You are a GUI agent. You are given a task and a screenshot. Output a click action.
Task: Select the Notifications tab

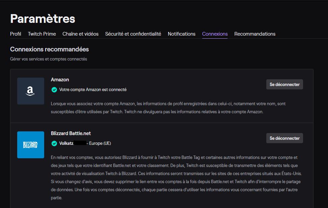[182, 34]
